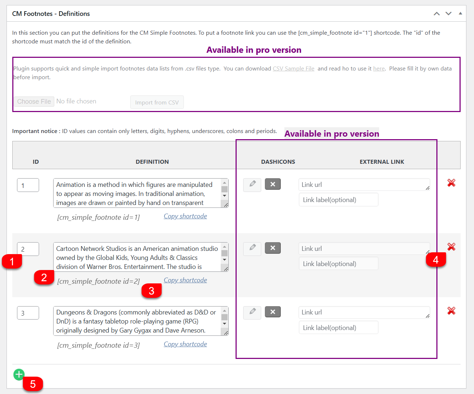Move CM Footnotes panel down

pyautogui.click(x=449, y=14)
